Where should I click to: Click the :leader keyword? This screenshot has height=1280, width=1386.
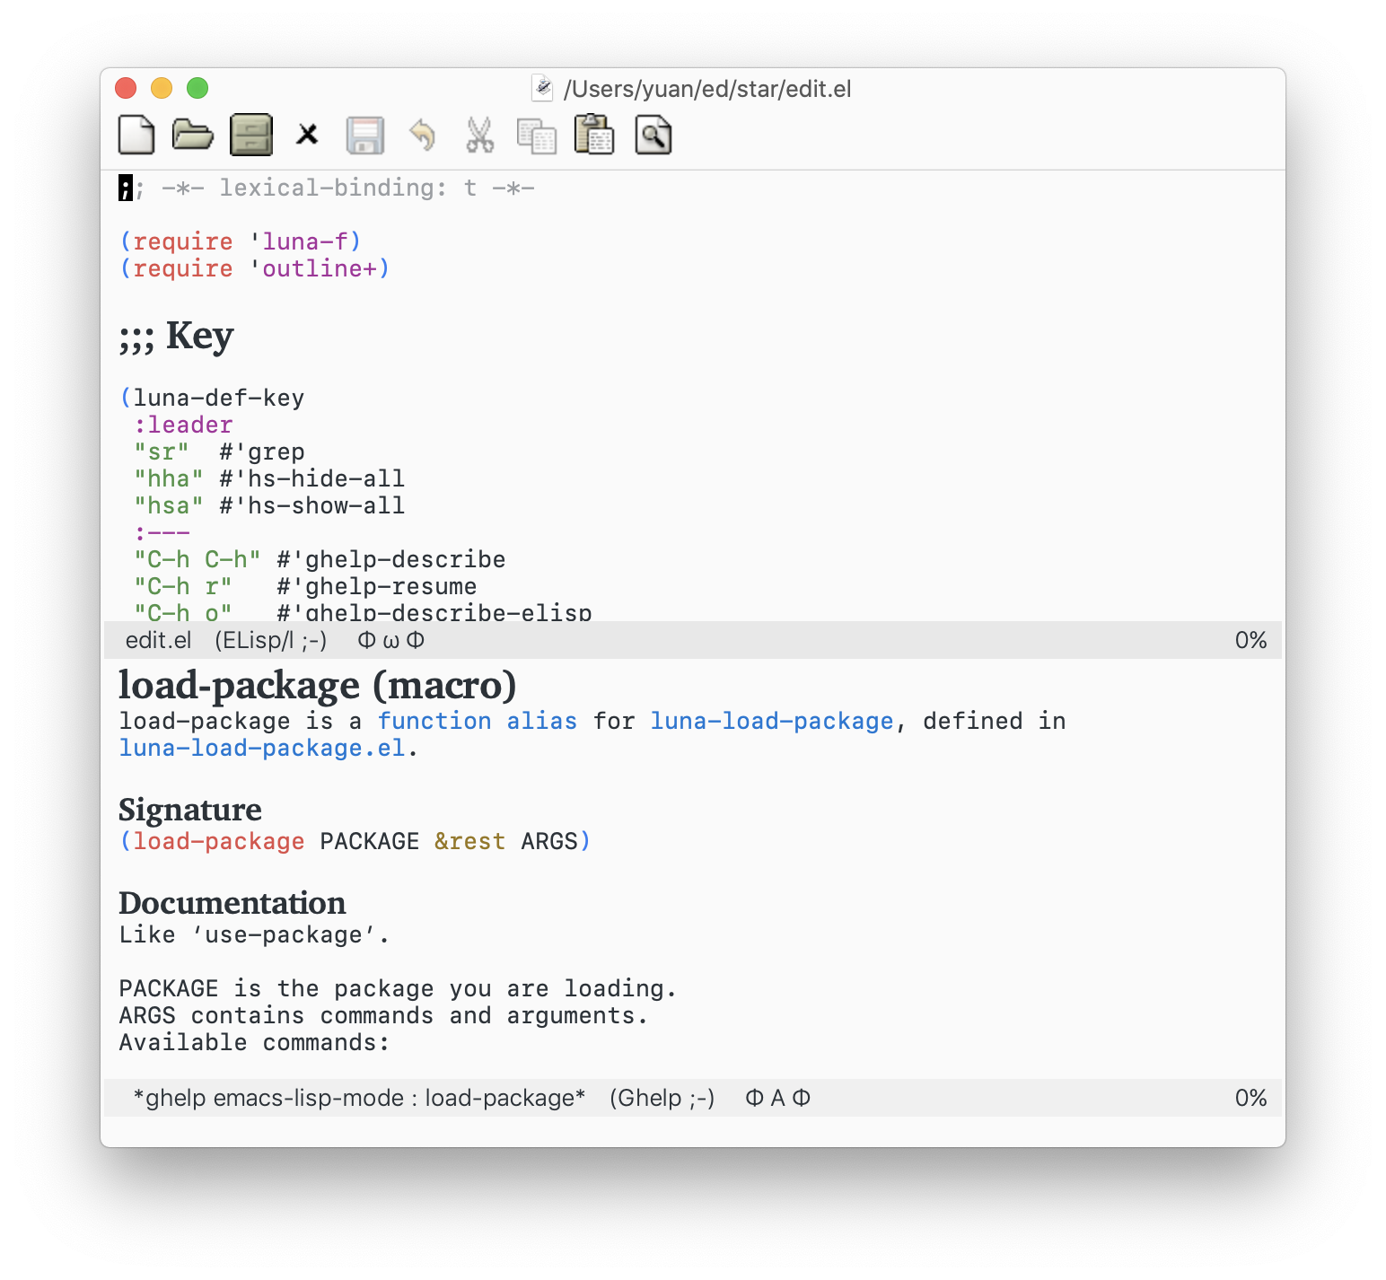(184, 425)
